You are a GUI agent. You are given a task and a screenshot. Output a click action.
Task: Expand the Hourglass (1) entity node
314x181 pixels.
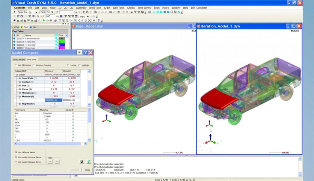tap(20, 93)
